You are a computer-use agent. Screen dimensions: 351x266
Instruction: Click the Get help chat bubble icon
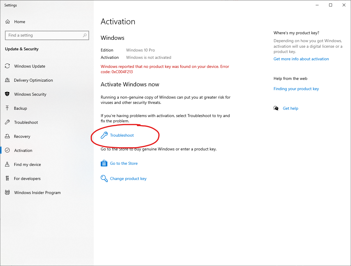click(276, 108)
